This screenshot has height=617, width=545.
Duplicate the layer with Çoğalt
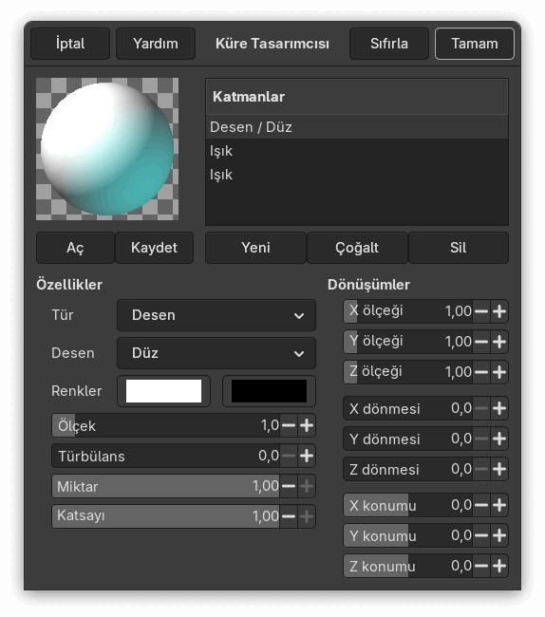[357, 248]
